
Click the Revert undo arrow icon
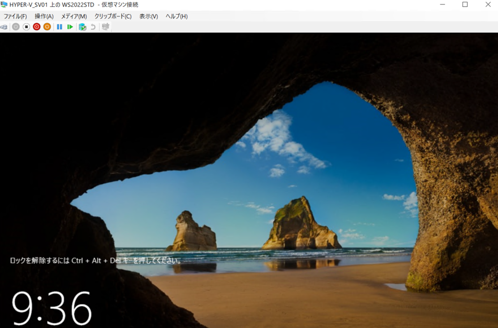(93, 27)
